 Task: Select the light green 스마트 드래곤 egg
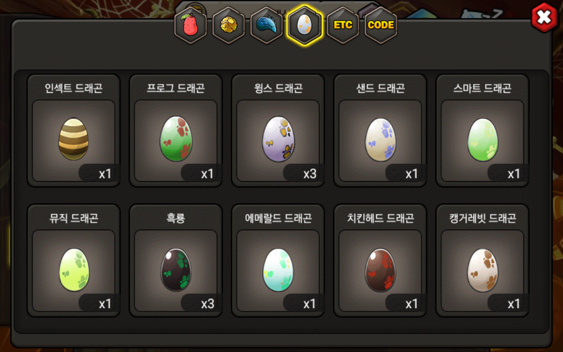(483, 139)
